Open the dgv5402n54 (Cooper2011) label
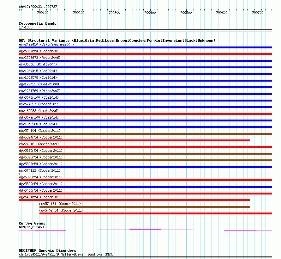Image resolution: width=281 pixels, height=259 pixels. pos(61,210)
